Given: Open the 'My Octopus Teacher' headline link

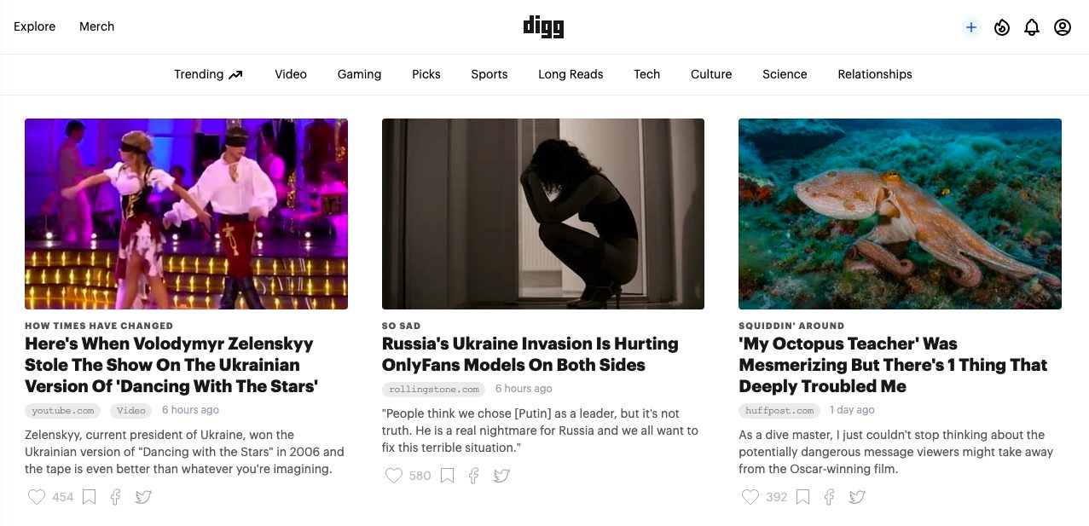Looking at the screenshot, I should click(x=893, y=365).
